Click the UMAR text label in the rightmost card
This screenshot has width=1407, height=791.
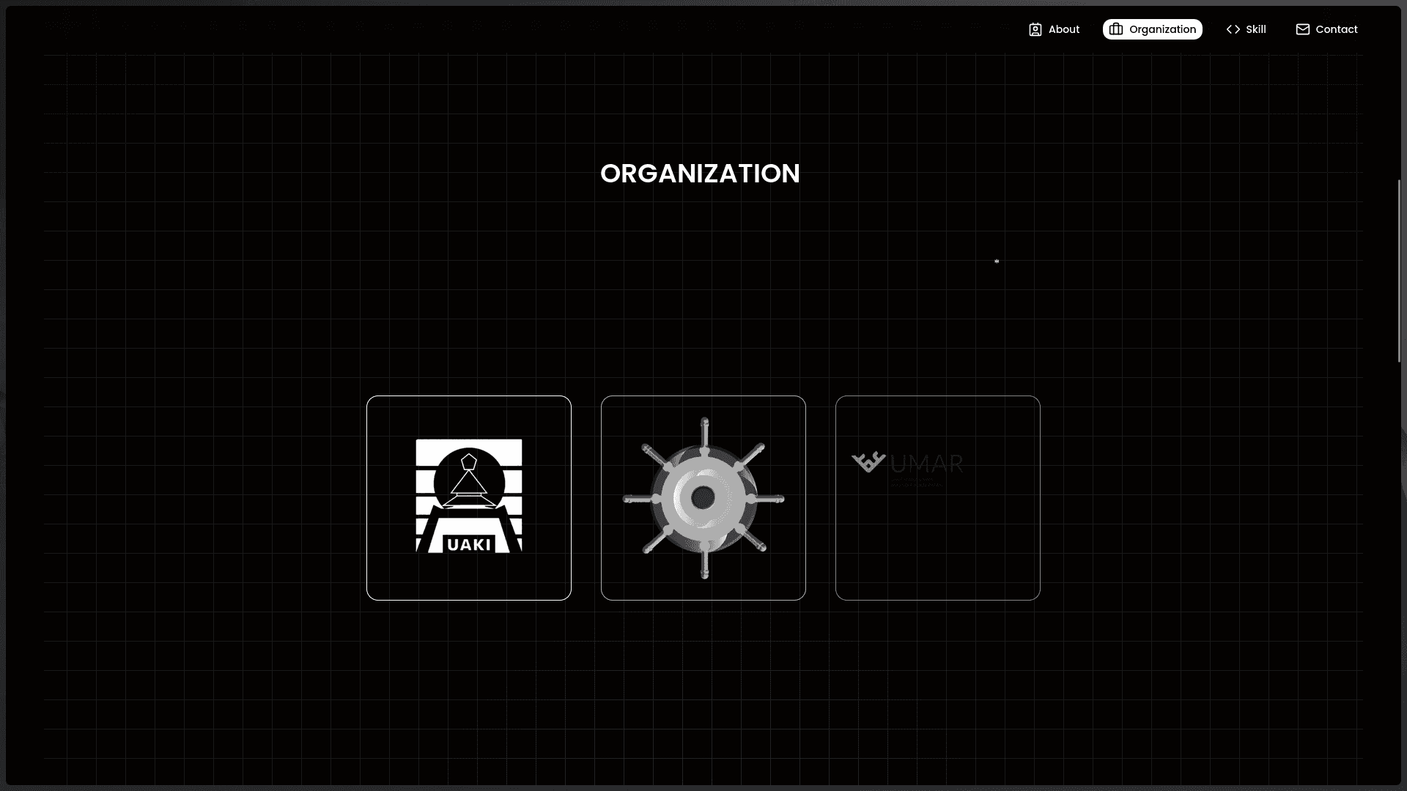tap(927, 464)
